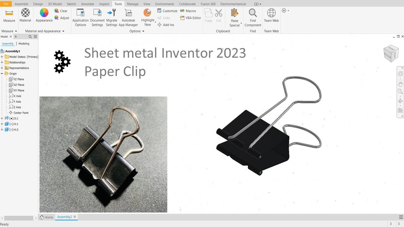Viewport: 404px width, 227px height.
Task: Expand Relationships node
Action: click(x=2, y=62)
